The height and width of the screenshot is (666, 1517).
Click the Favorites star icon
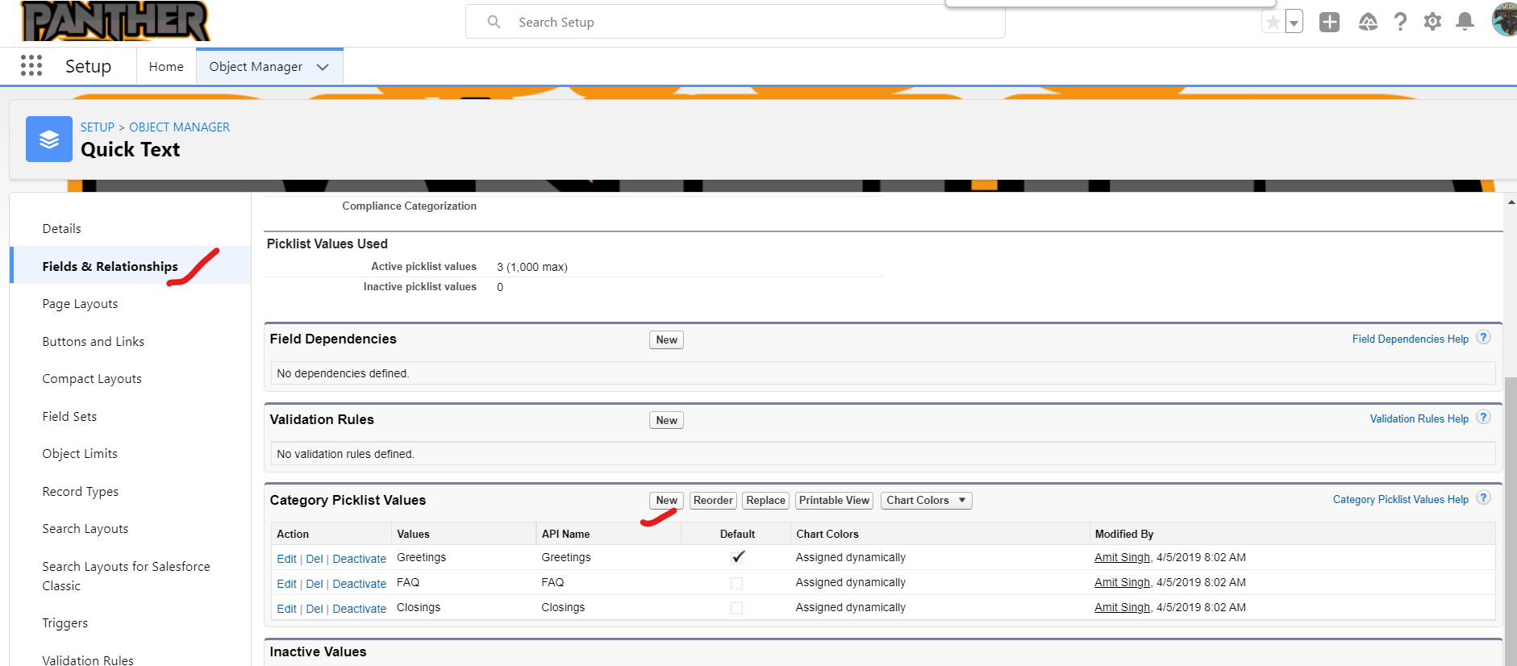click(1273, 23)
